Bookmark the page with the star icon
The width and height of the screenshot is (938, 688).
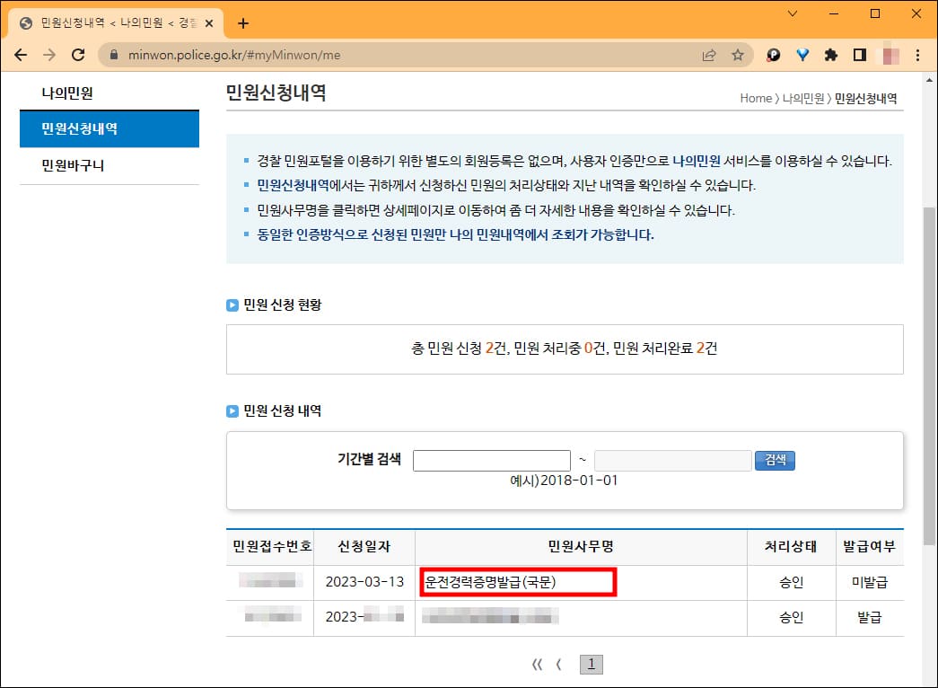(737, 55)
